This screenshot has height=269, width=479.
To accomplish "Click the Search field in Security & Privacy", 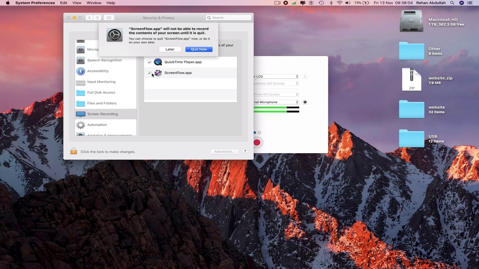I will coord(229,18).
